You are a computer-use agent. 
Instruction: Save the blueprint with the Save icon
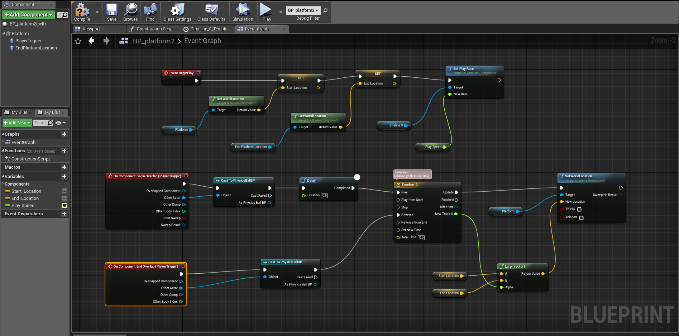pos(112,12)
